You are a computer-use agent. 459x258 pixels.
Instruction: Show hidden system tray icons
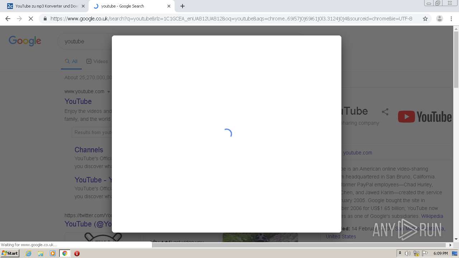coord(400,253)
